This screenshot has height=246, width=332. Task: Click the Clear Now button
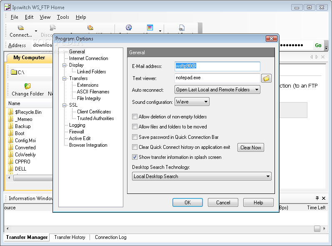pos(251,147)
